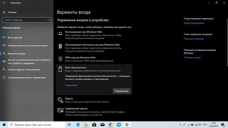
Task: Open the Wi-Fi network tray icon
Action: pos(196,125)
